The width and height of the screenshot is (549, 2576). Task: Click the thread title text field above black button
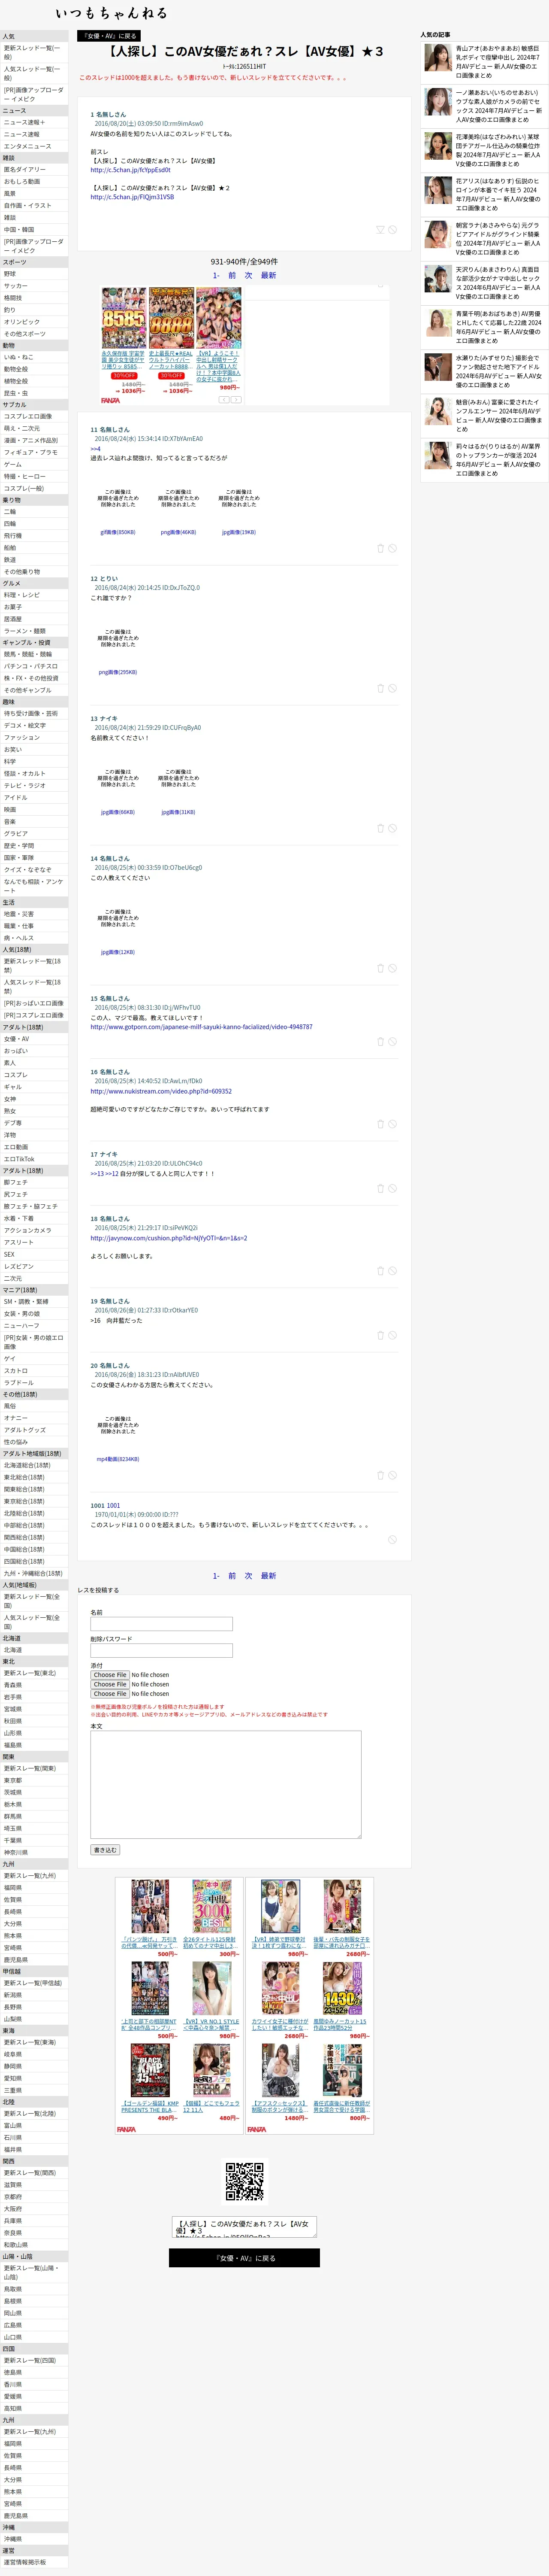(244, 2227)
